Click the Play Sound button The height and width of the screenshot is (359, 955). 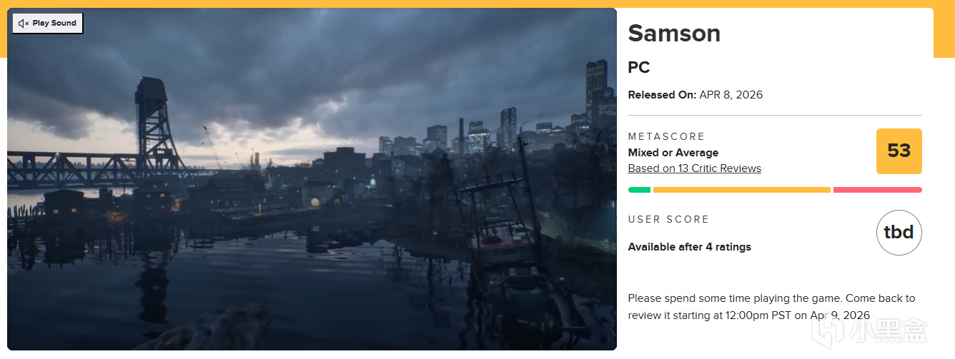click(x=48, y=23)
